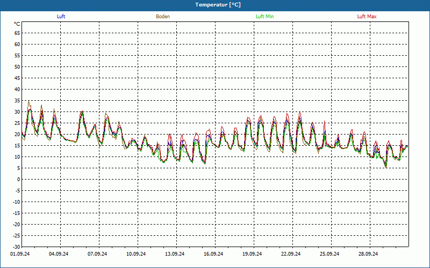The image size is (430, 268).
Task: Click the 25.09.24 date axis label
Action: (329, 254)
